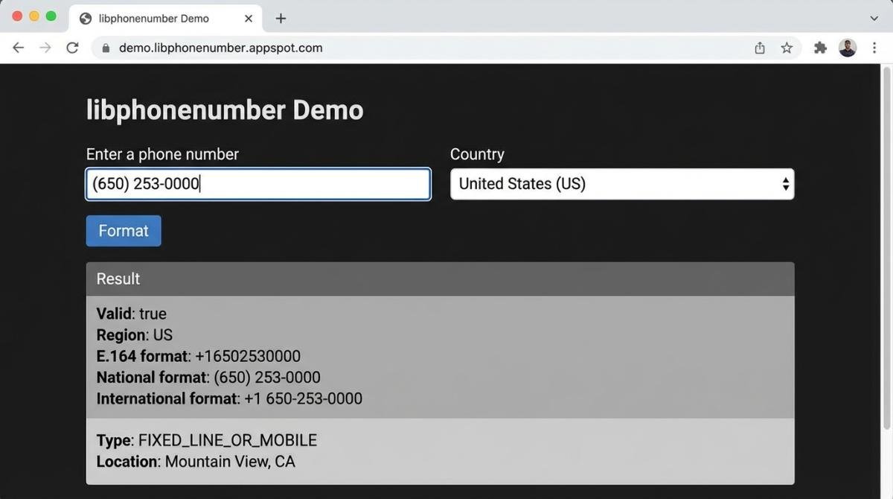Screen dimensions: 893x499
Task: Click the libphonenumber Demo page heading
Action: pos(225,110)
